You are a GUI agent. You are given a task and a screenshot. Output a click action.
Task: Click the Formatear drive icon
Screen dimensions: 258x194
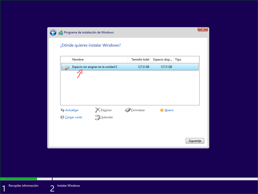coord(128,110)
